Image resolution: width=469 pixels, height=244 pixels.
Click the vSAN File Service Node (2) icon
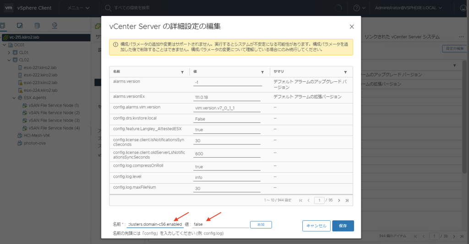click(x=25, y=113)
